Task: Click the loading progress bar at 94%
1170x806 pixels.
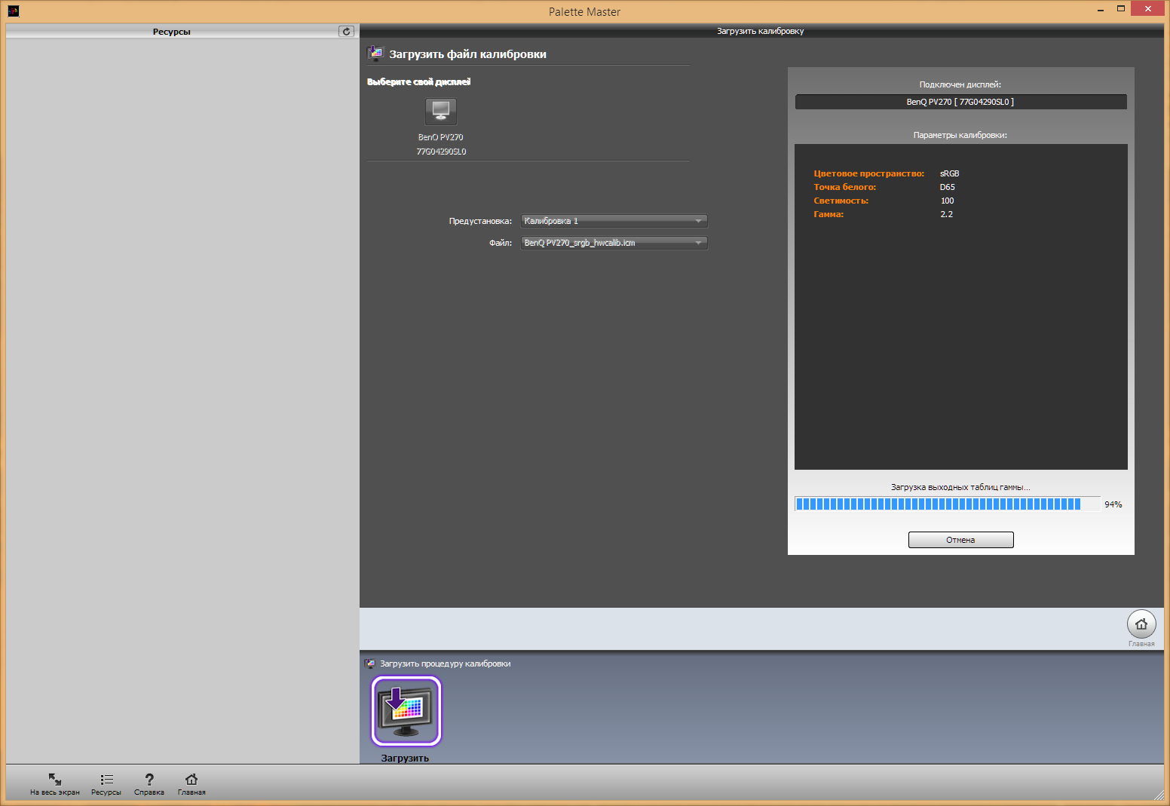Action: click(948, 504)
